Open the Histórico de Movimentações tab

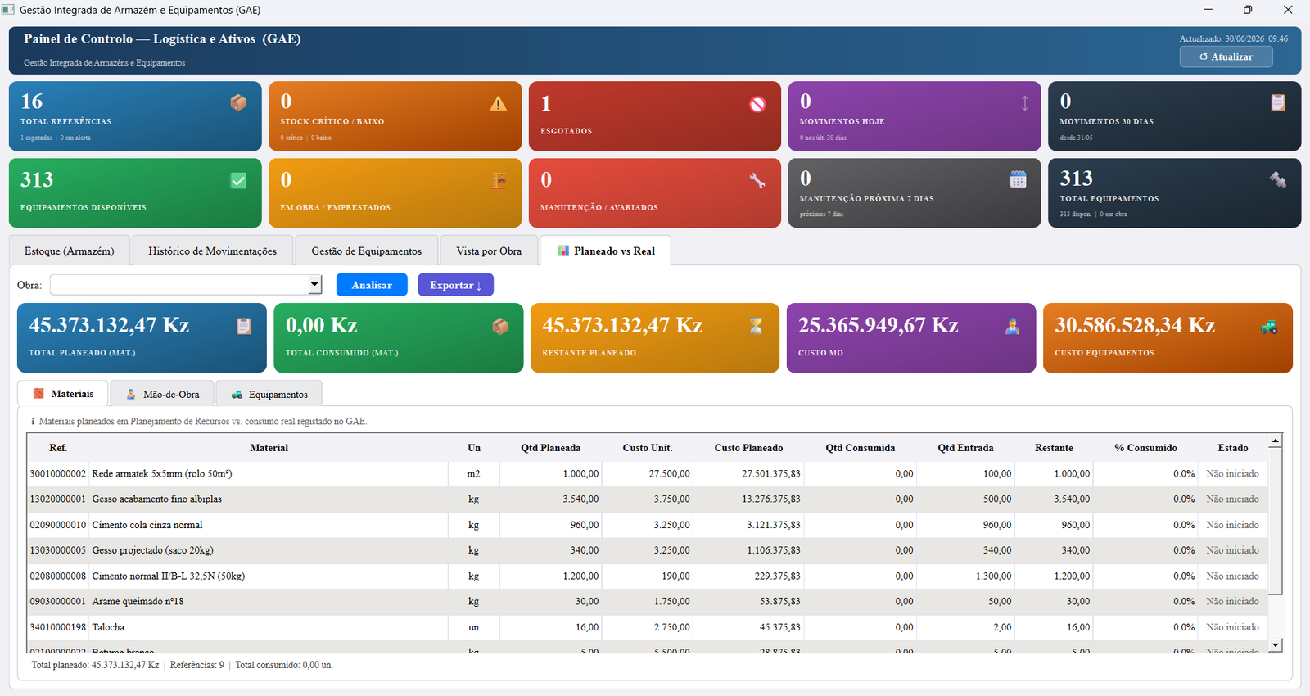click(213, 251)
